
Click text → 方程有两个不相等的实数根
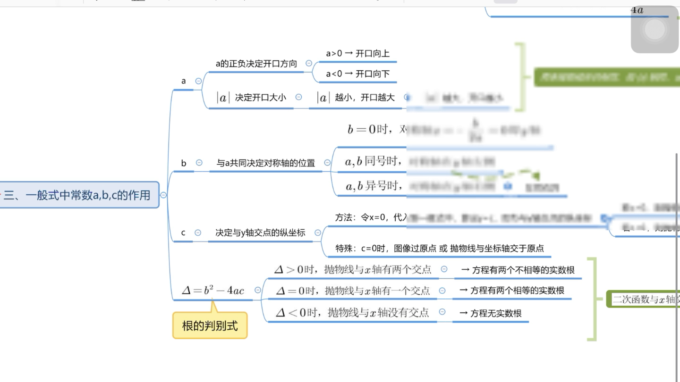coord(518,270)
